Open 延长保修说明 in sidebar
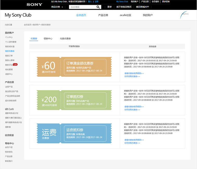The height and width of the screenshot is (169, 197). (x=11, y=101)
